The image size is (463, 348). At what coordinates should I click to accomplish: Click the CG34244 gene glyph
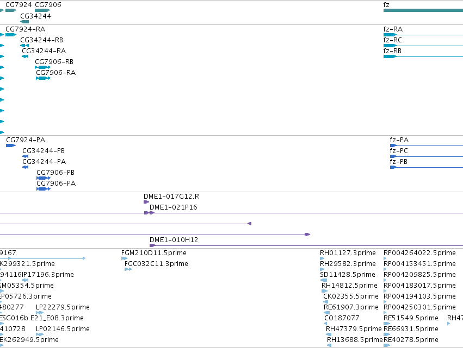(24, 22)
